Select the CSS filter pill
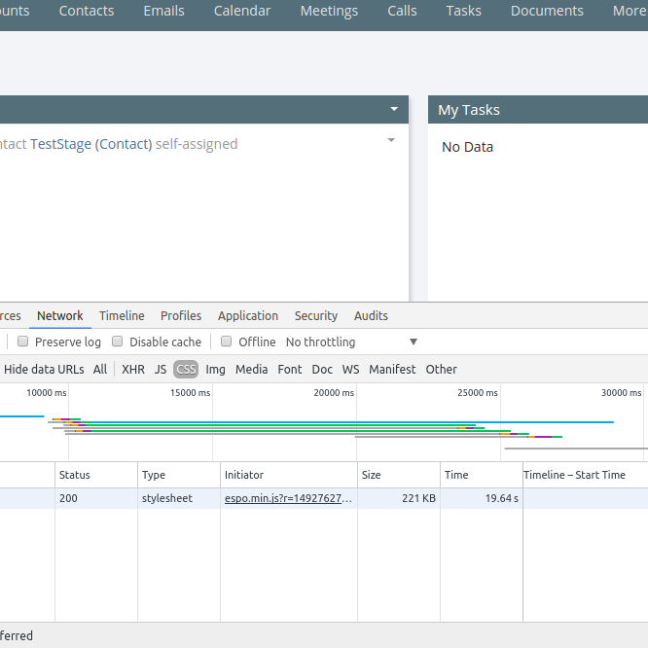Image resolution: width=648 pixels, height=648 pixels. click(x=186, y=369)
